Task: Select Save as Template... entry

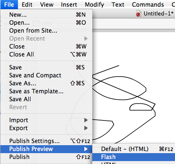Action: click(x=46, y=91)
